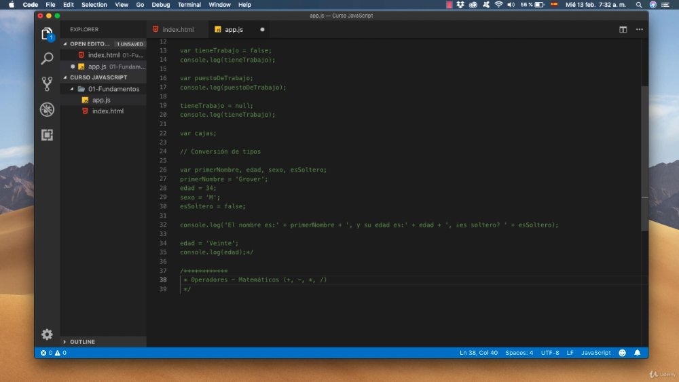
Task: Open the Explorer view in activity bar
Action: [x=47, y=34]
